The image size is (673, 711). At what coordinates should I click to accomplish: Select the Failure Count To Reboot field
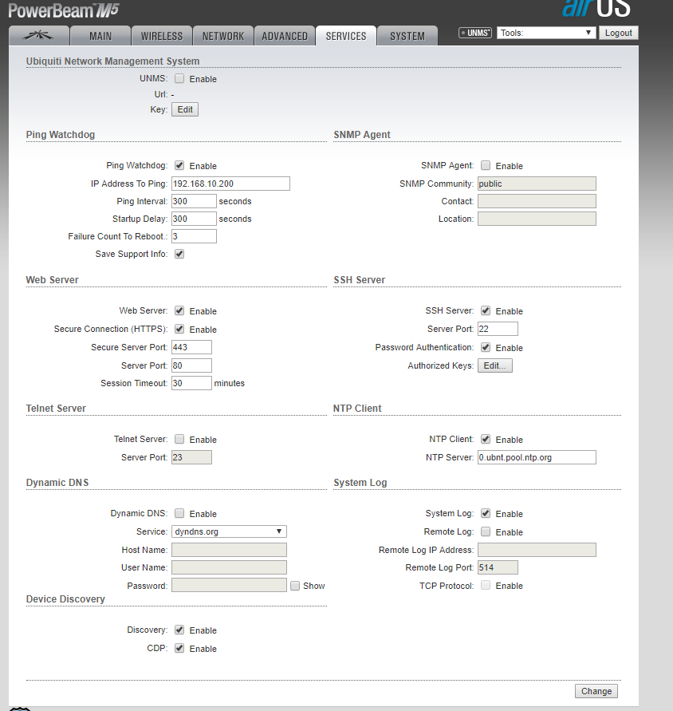(194, 236)
